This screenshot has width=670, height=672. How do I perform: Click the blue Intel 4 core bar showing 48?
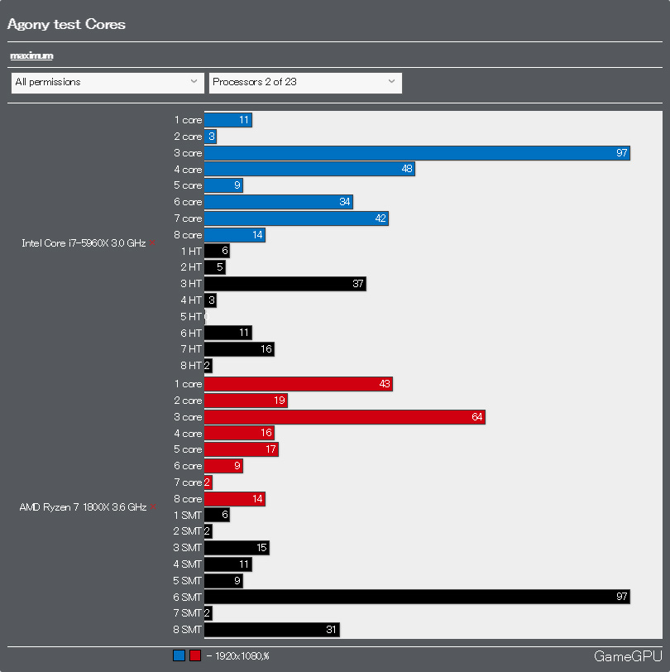click(x=309, y=170)
